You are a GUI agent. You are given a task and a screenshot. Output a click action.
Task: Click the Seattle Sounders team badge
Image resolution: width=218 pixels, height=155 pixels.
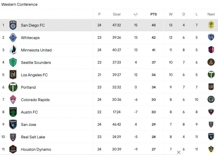pos(13,62)
